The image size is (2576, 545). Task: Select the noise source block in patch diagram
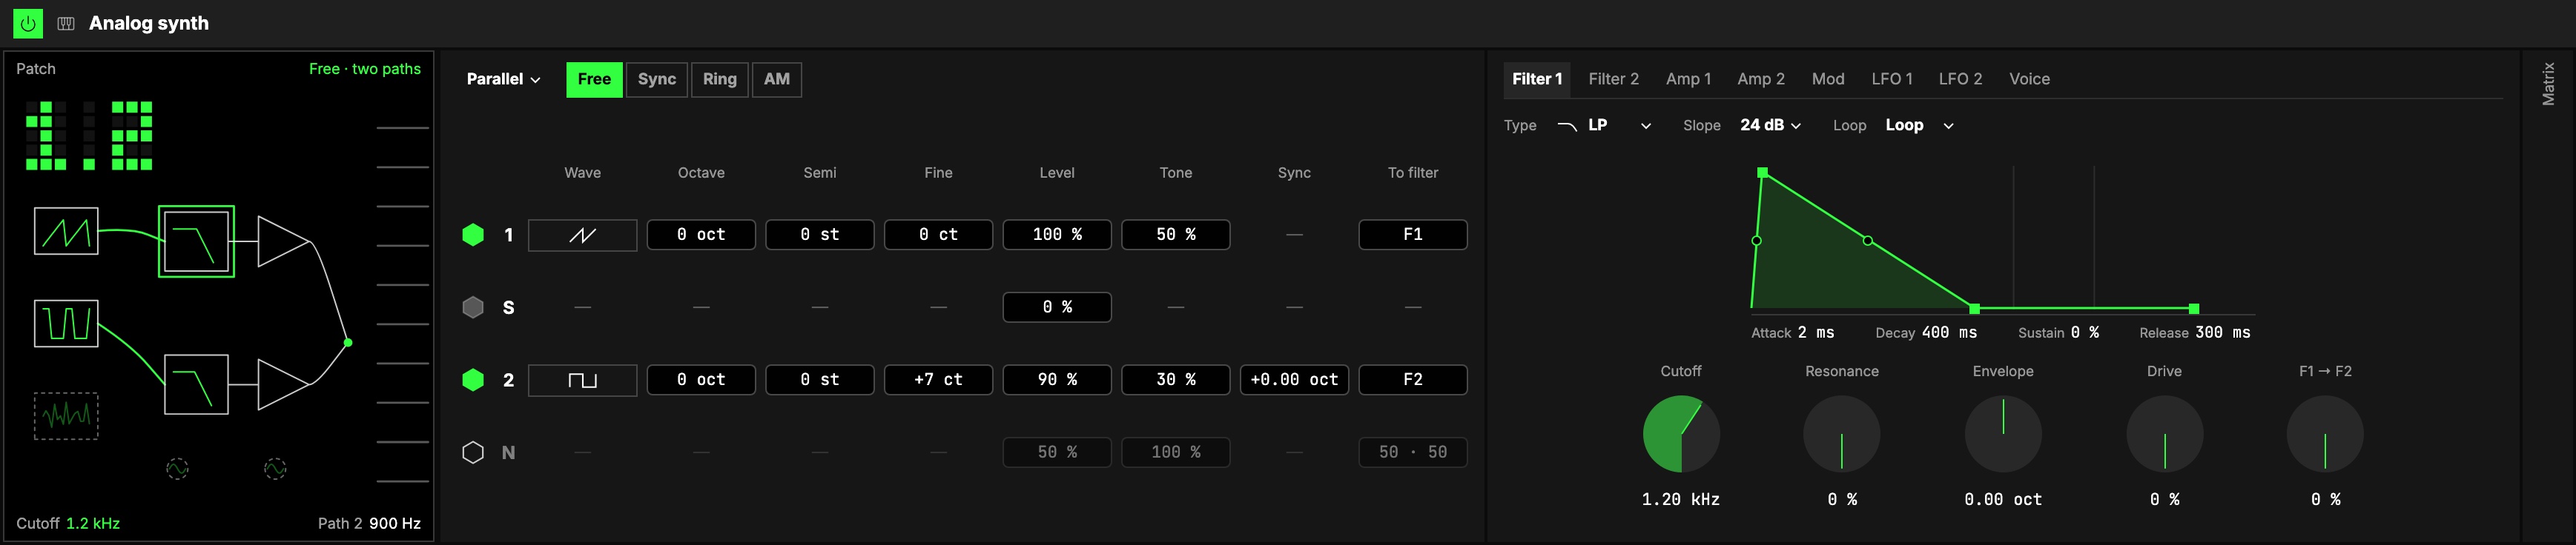(66, 416)
